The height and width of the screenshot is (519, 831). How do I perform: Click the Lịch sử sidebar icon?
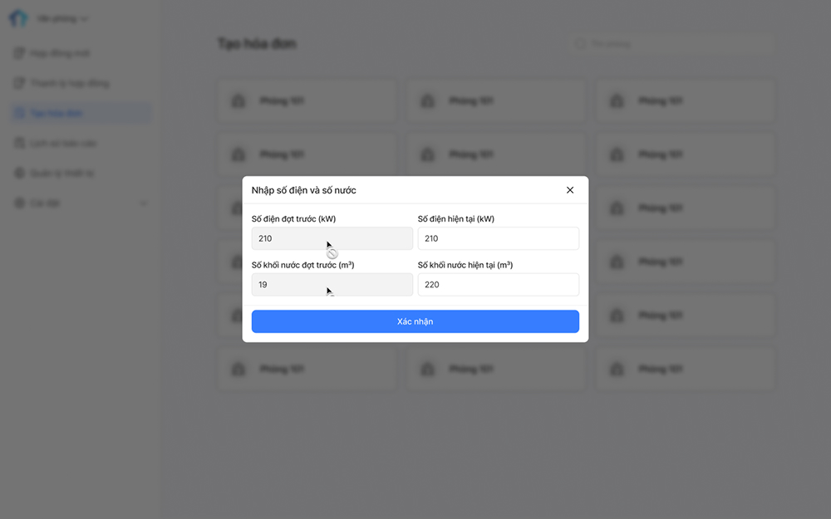[x=19, y=143]
